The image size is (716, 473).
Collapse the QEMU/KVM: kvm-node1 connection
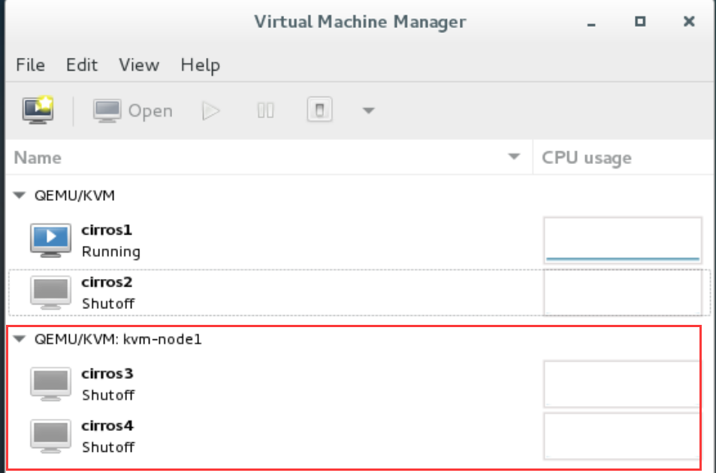coord(20,339)
